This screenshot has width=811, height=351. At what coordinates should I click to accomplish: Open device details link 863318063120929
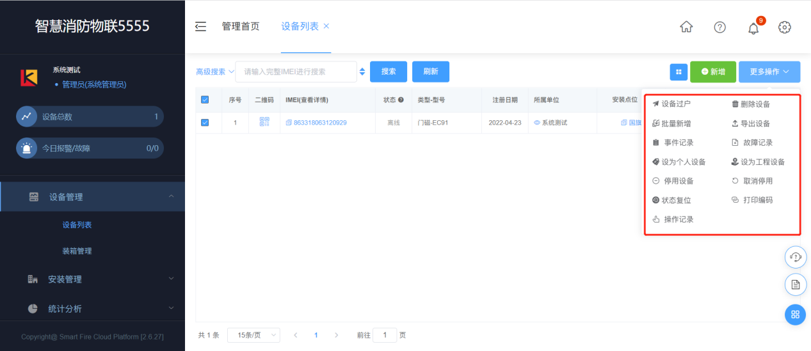pos(320,123)
